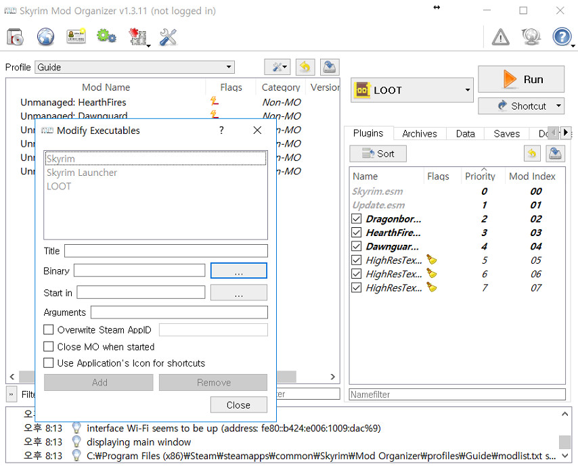Select Skyrim Launcher in executables list
This screenshot has width=578, height=468.
click(x=155, y=172)
